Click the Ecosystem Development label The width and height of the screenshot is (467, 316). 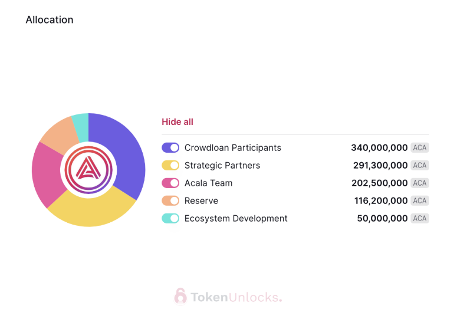pyautogui.click(x=236, y=218)
